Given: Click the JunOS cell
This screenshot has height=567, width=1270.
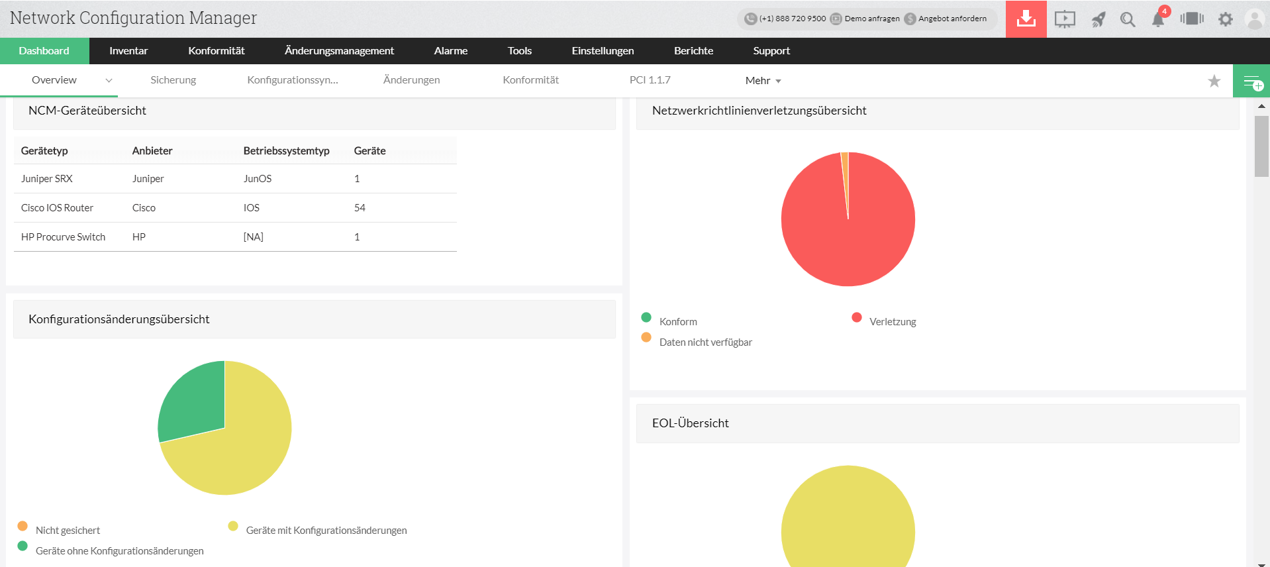Looking at the screenshot, I should pos(258,179).
